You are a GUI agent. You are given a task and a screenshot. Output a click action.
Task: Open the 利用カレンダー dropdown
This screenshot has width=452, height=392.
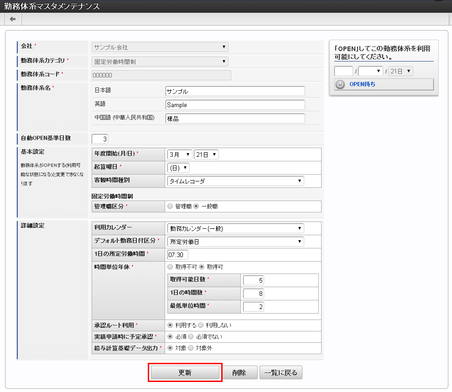(235, 228)
